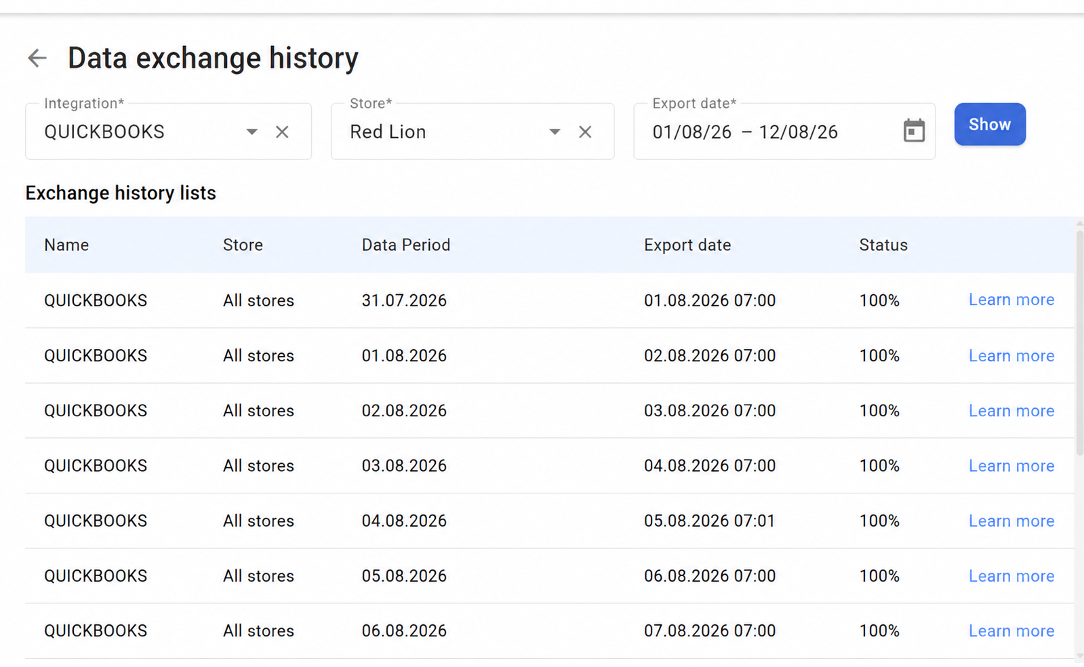Click QUICKBOOKS name in 07.08.2026 07:00 row
Screen dimensions: 1084x667
pos(96,630)
